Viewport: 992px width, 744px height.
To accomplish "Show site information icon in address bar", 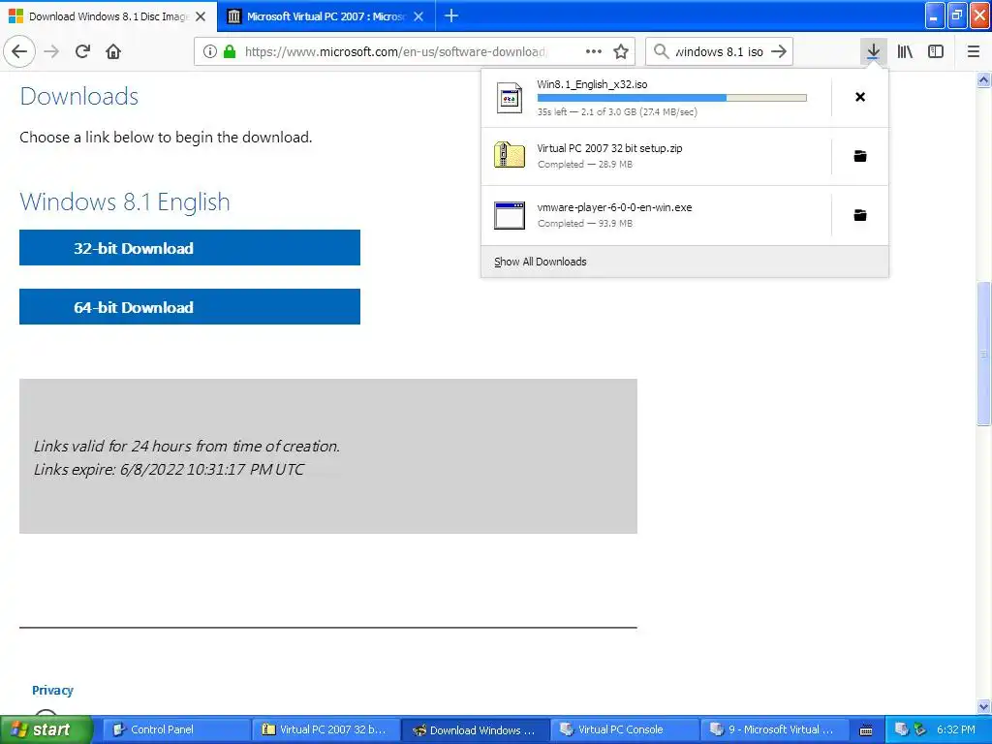I will (x=210, y=51).
